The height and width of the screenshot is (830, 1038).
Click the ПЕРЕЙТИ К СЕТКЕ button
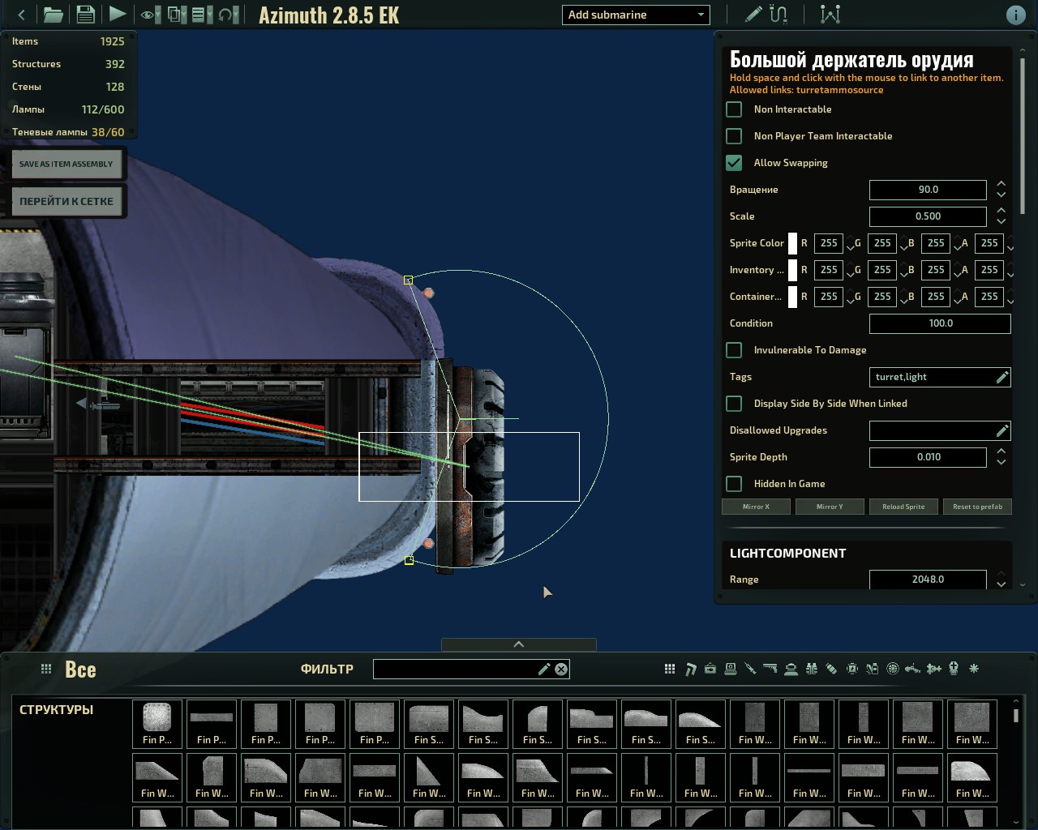pos(66,201)
